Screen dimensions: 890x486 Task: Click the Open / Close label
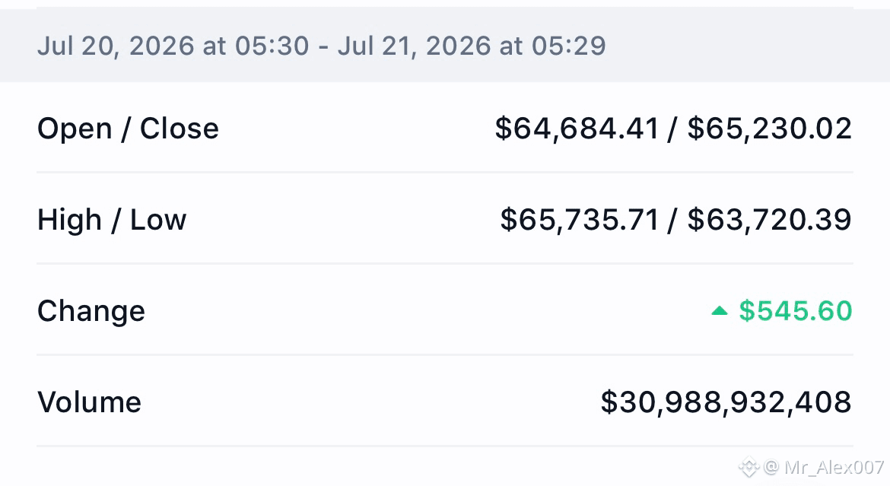tap(128, 129)
